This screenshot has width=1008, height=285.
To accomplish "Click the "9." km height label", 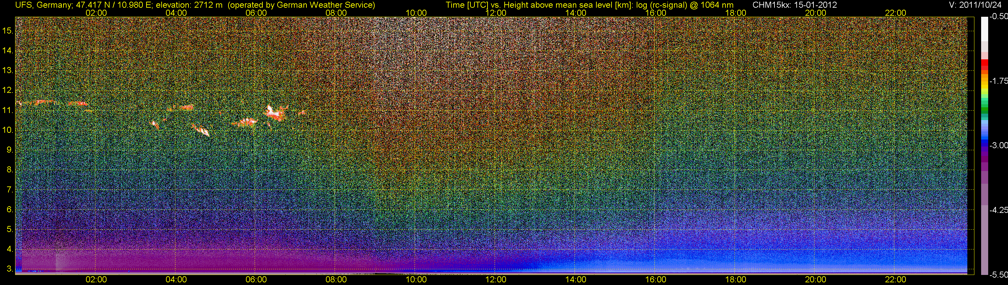I will pos(10,150).
